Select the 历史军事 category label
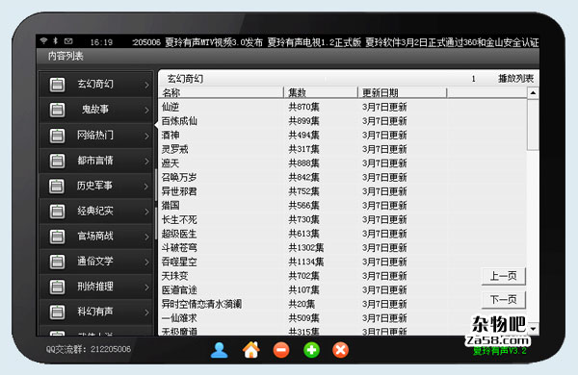 tap(94, 186)
